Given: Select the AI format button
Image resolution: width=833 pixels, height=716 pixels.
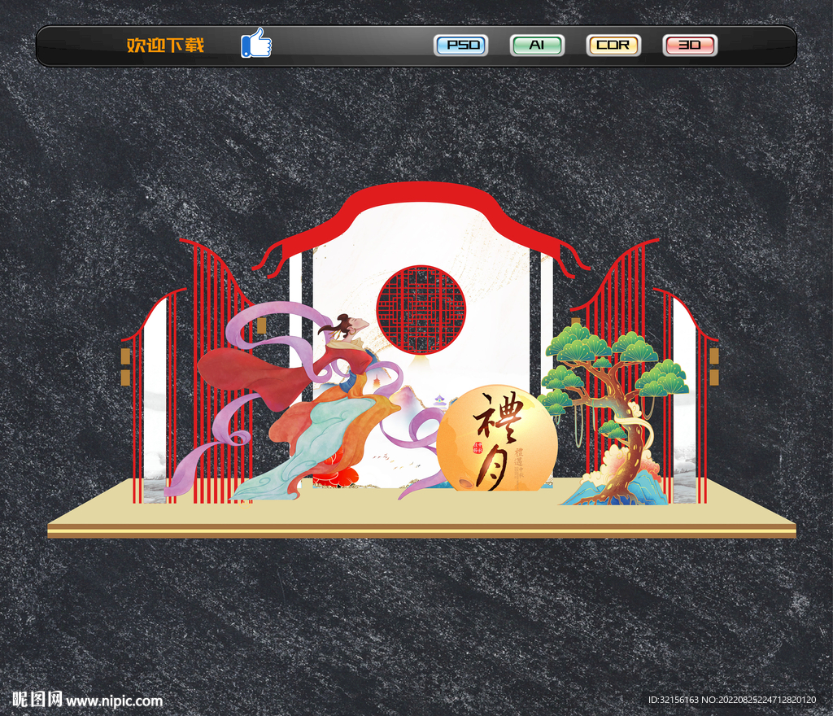Looking at the screenshot, I should pyautogui.click(x=537, y=45).
